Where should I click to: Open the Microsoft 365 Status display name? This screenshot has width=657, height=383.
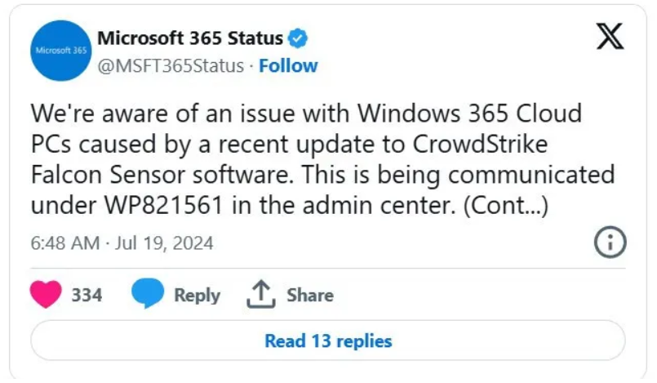click(190, 38)
